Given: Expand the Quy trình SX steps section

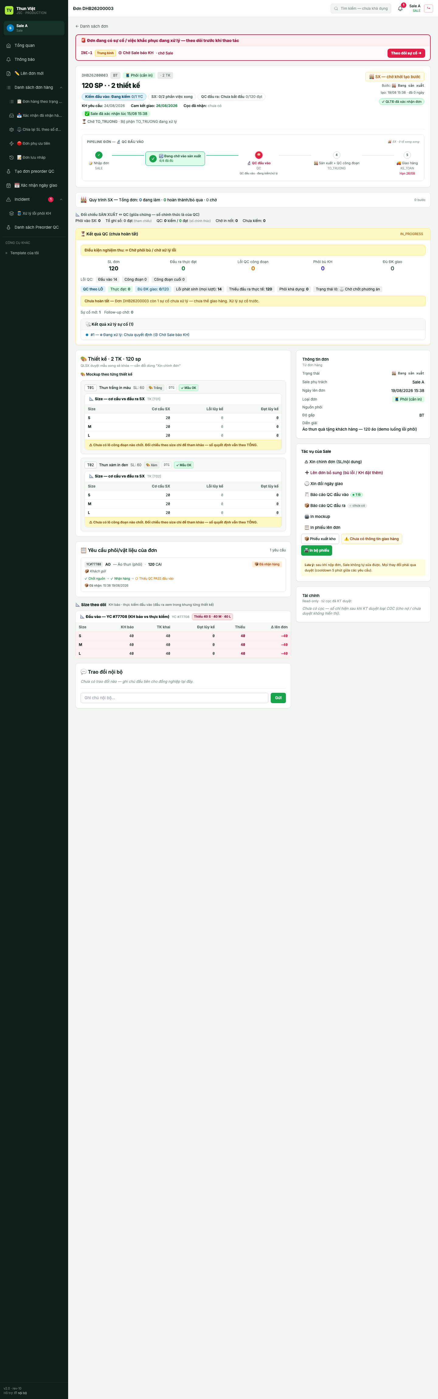Looking at the screenshot, I should tap(253, 200).
